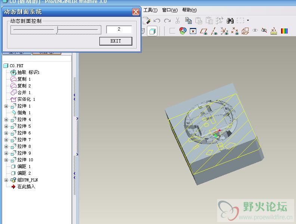Click the Redo arrow icon

pyautogui.click(x=167, y=21)
